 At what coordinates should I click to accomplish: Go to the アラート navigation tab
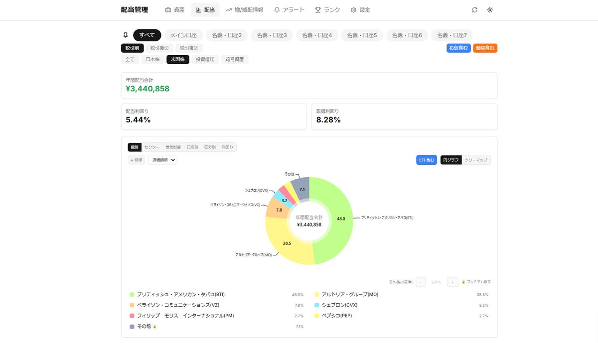(x=289, y=10)
